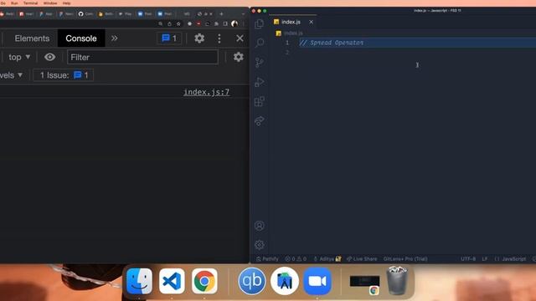Viewport: 536px width, 301px height.
Task: Click GitLens+ Pro (Trial) status item
Action: (x=405, y=259)
